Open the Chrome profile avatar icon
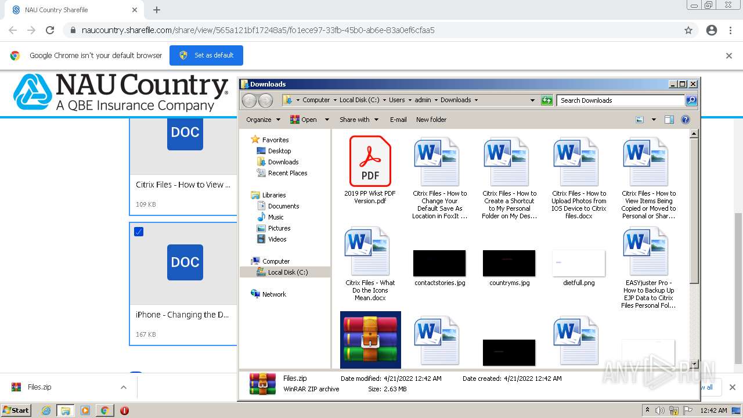 click(x=712, y=30)
